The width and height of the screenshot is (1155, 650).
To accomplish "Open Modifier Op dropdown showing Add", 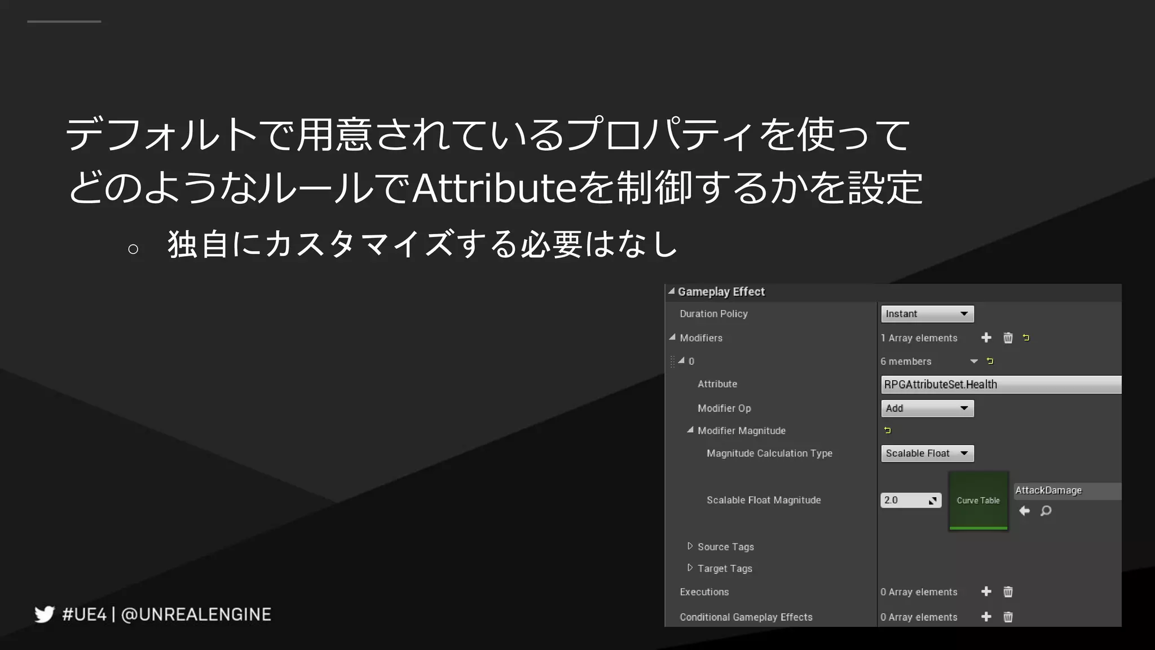I will (x=927, y=408).
